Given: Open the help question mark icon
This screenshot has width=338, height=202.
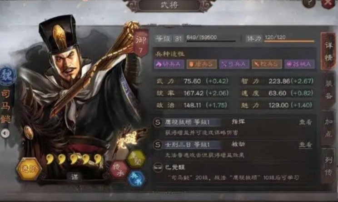Looking at the screenshot, I should click(309, 3).
